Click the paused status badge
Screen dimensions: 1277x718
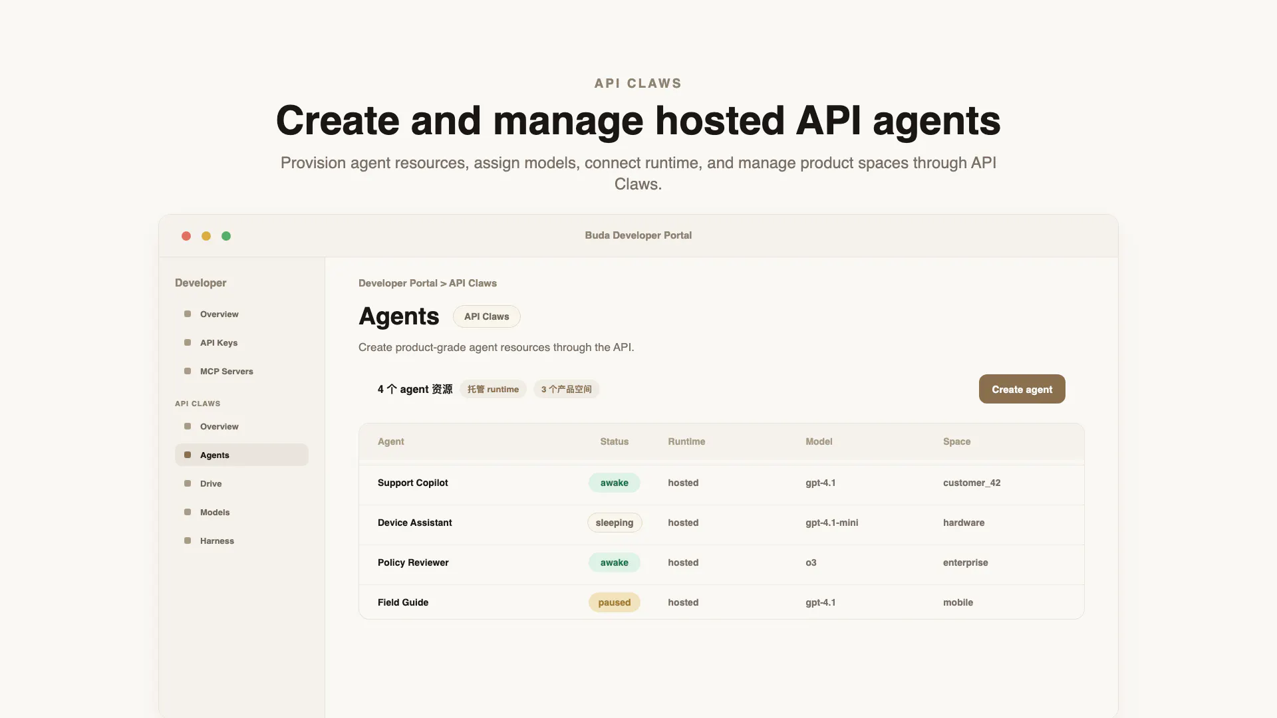(614, 602)
